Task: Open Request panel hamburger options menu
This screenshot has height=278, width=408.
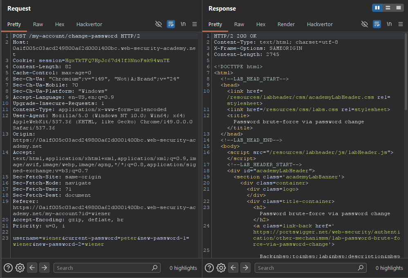Action: click(x=194, y=24)
